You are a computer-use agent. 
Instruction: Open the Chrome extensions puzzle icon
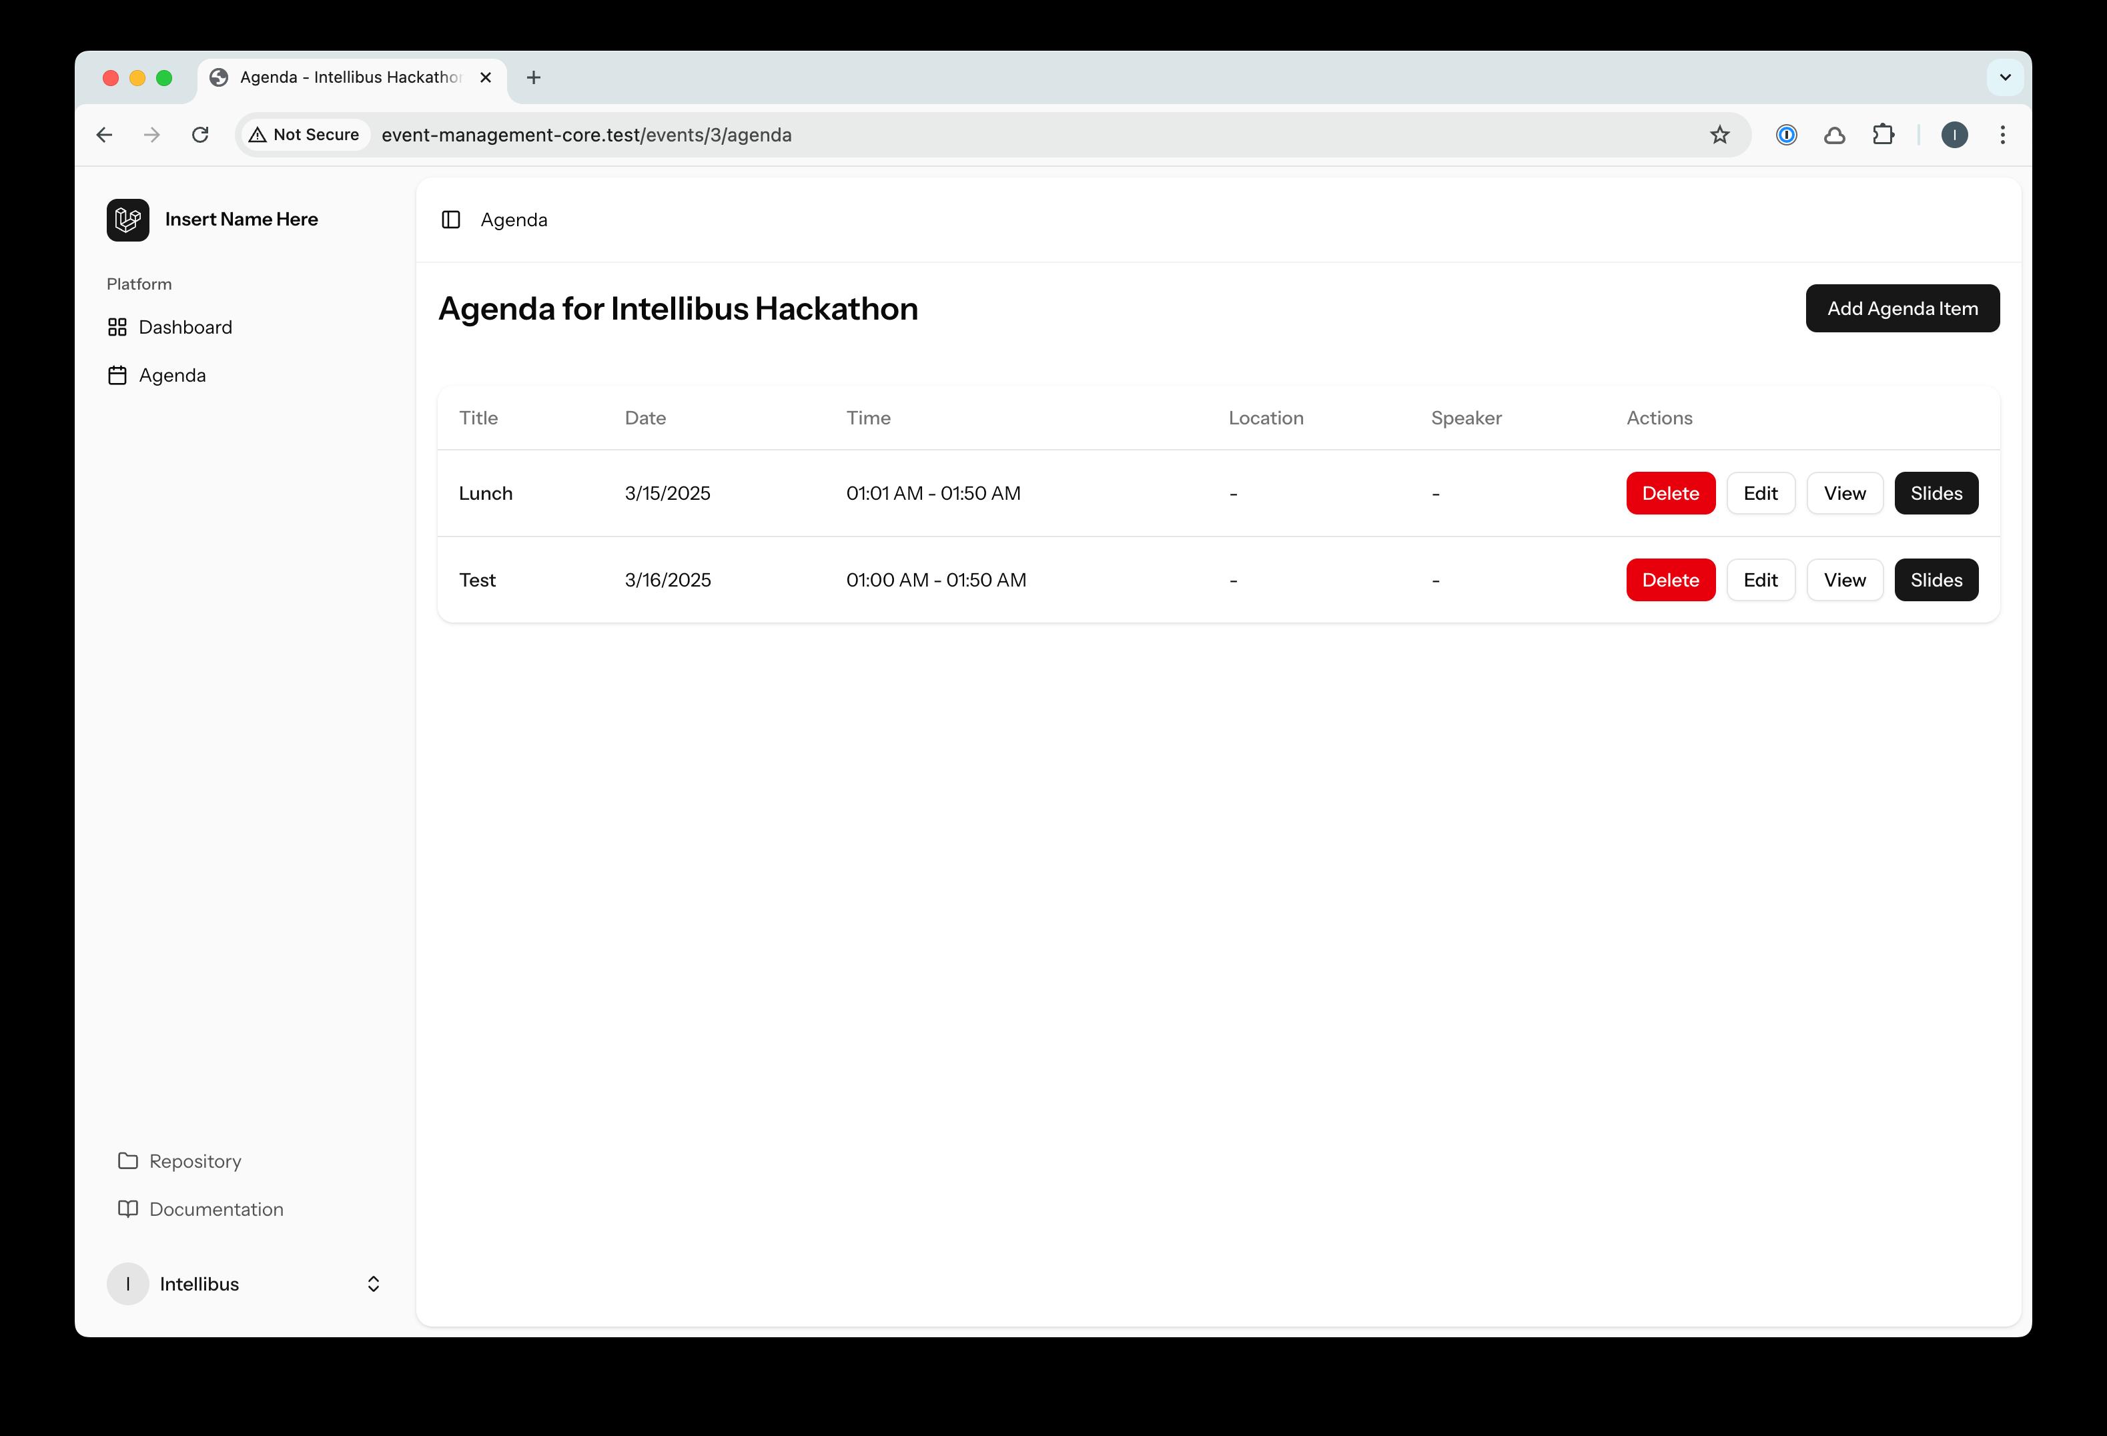click(1883, 135)
